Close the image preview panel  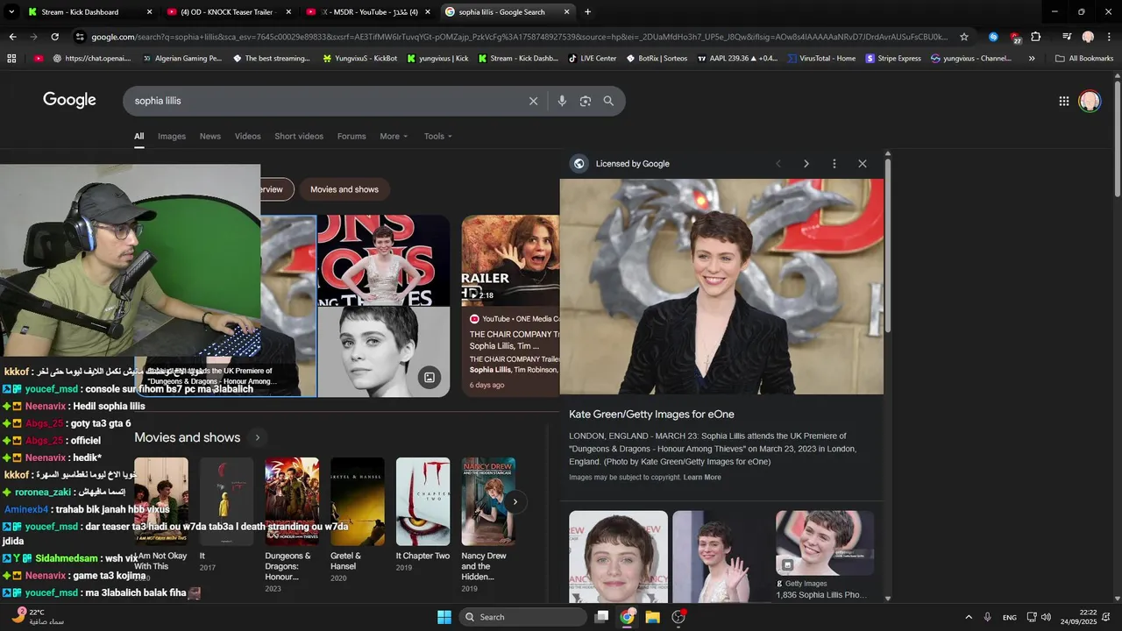pos(863,164)
